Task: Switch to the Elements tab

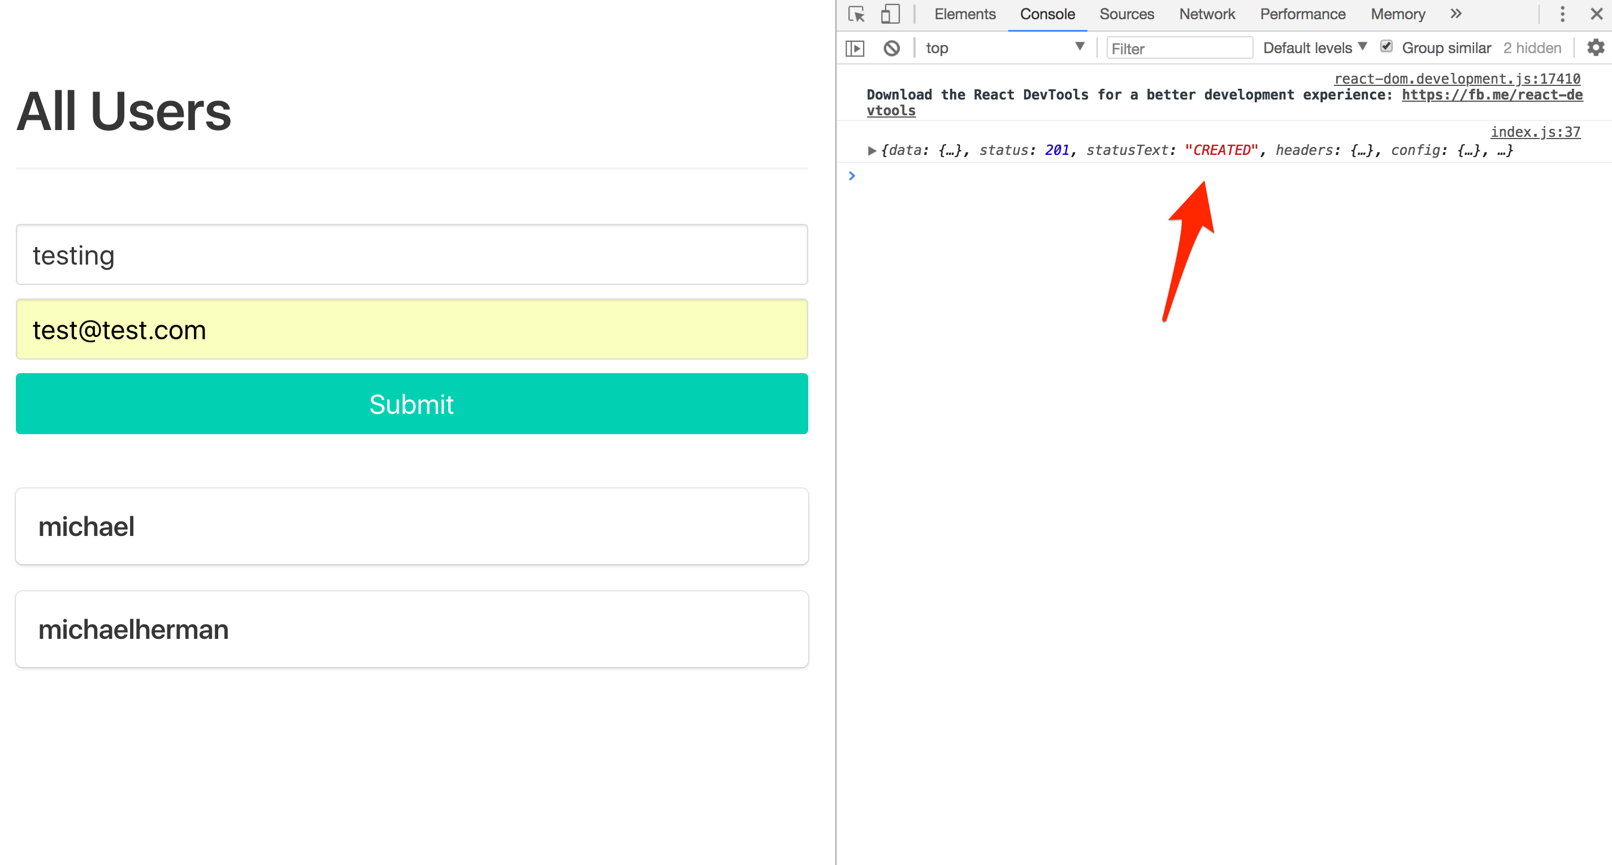Action: click(x=964, y=14)
